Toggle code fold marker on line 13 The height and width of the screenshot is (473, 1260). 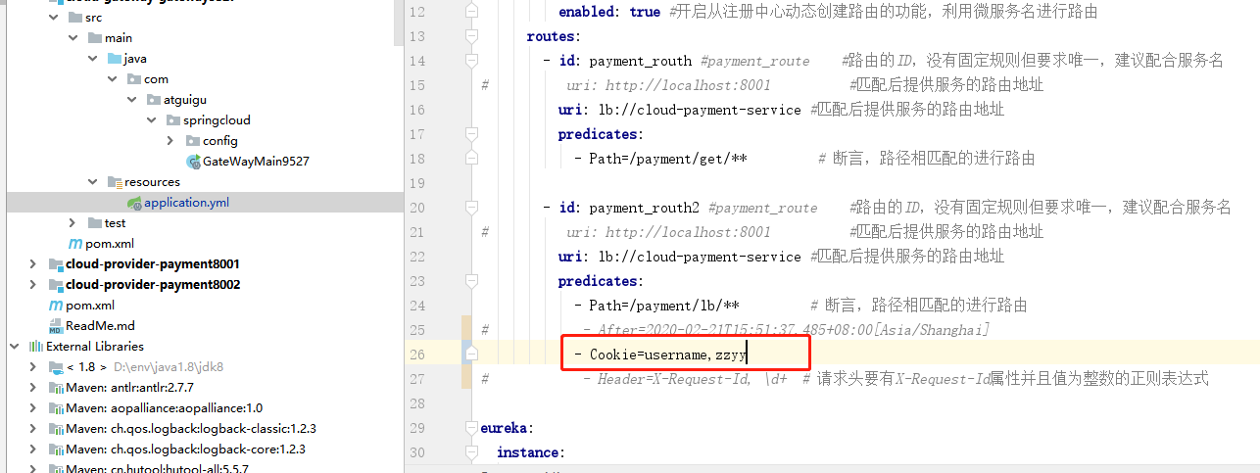(x=471, y=36)
